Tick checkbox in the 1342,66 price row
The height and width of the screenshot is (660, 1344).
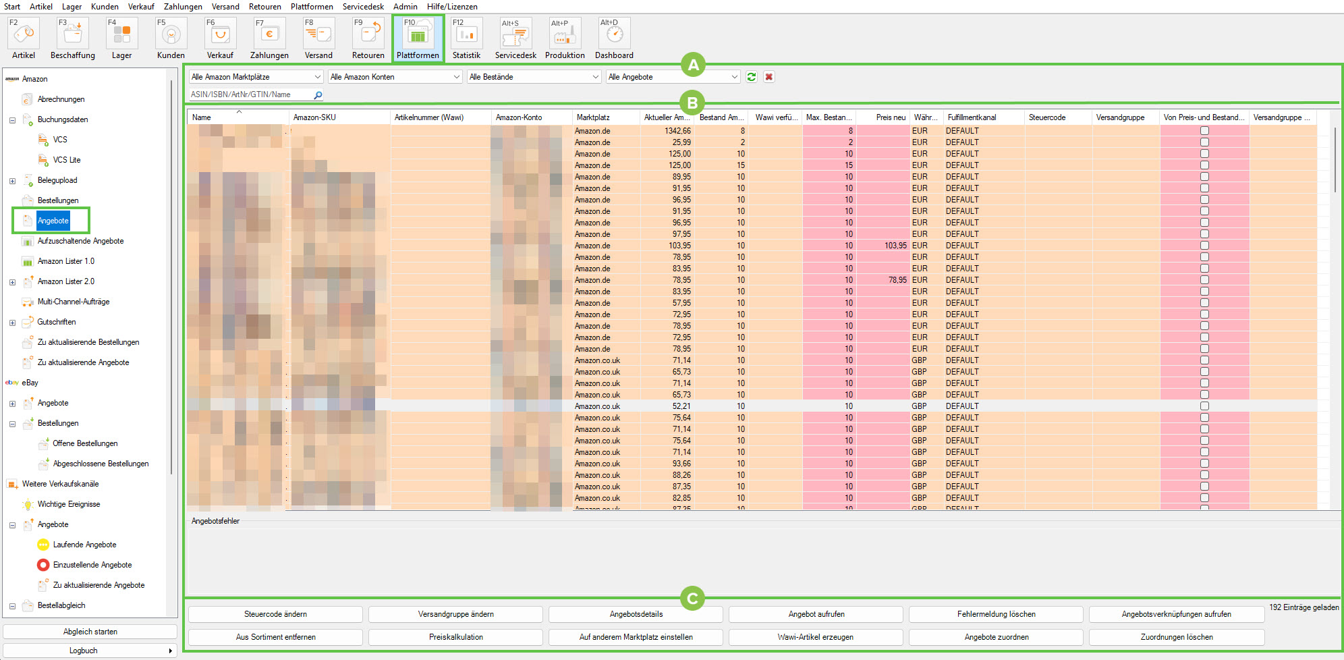coord(1204,131)
